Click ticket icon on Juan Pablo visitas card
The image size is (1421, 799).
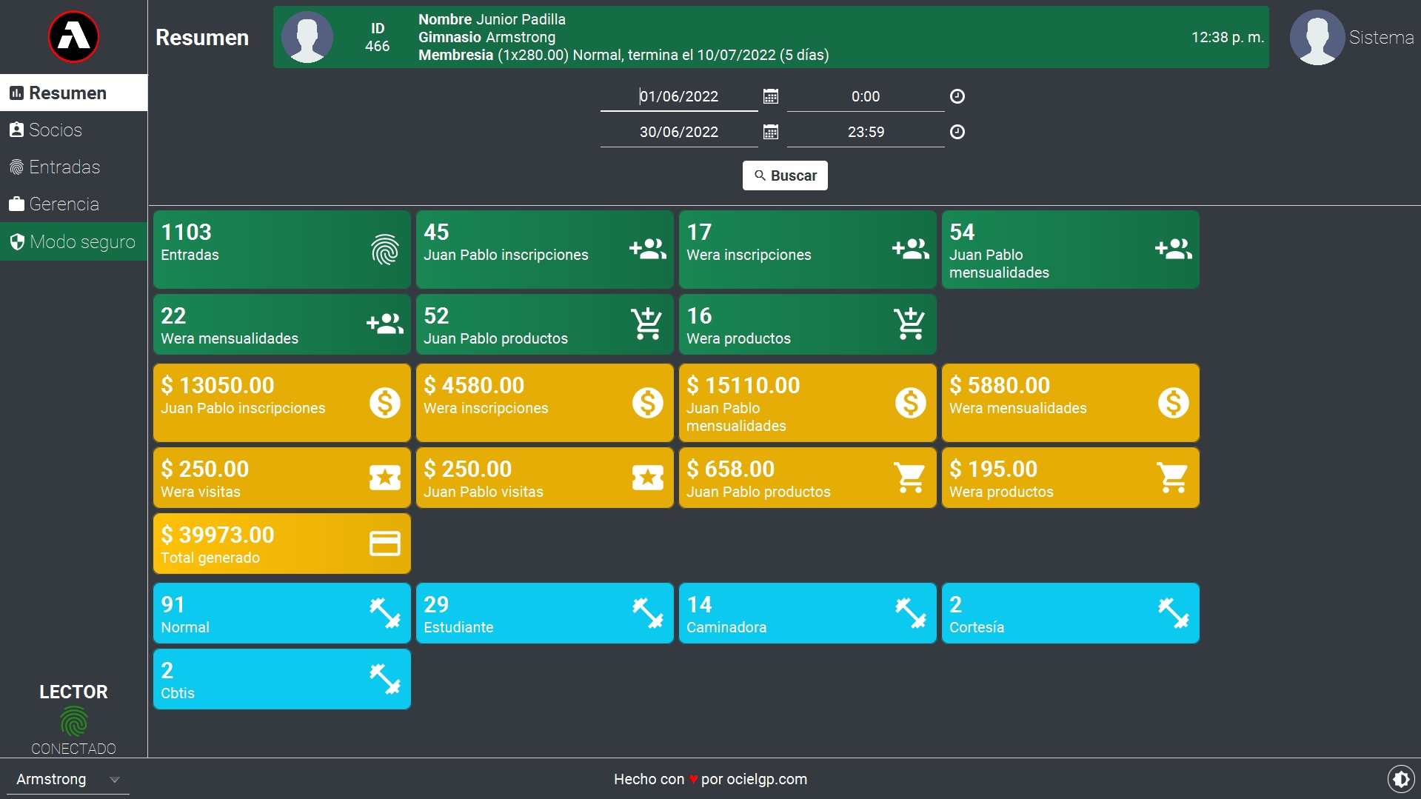pyautogui.click(x=648, y=478)
